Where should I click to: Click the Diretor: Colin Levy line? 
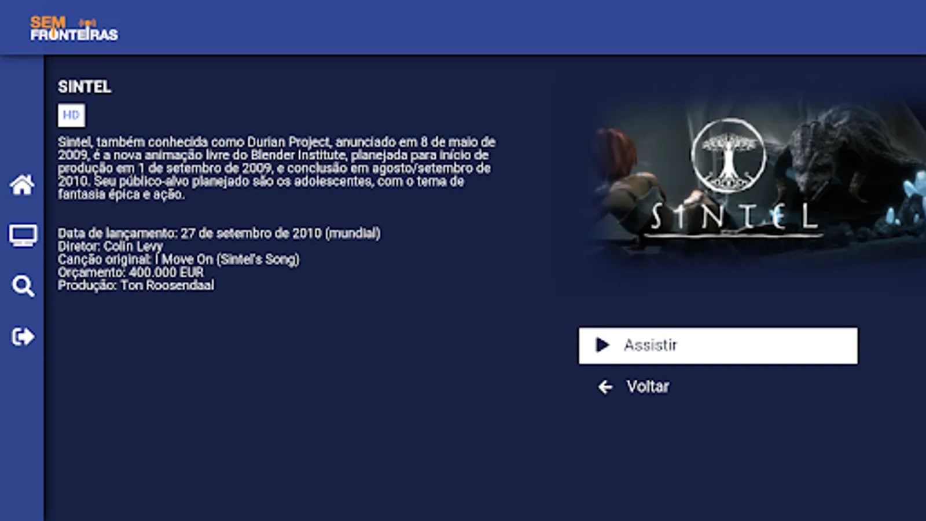coord(110,246)
